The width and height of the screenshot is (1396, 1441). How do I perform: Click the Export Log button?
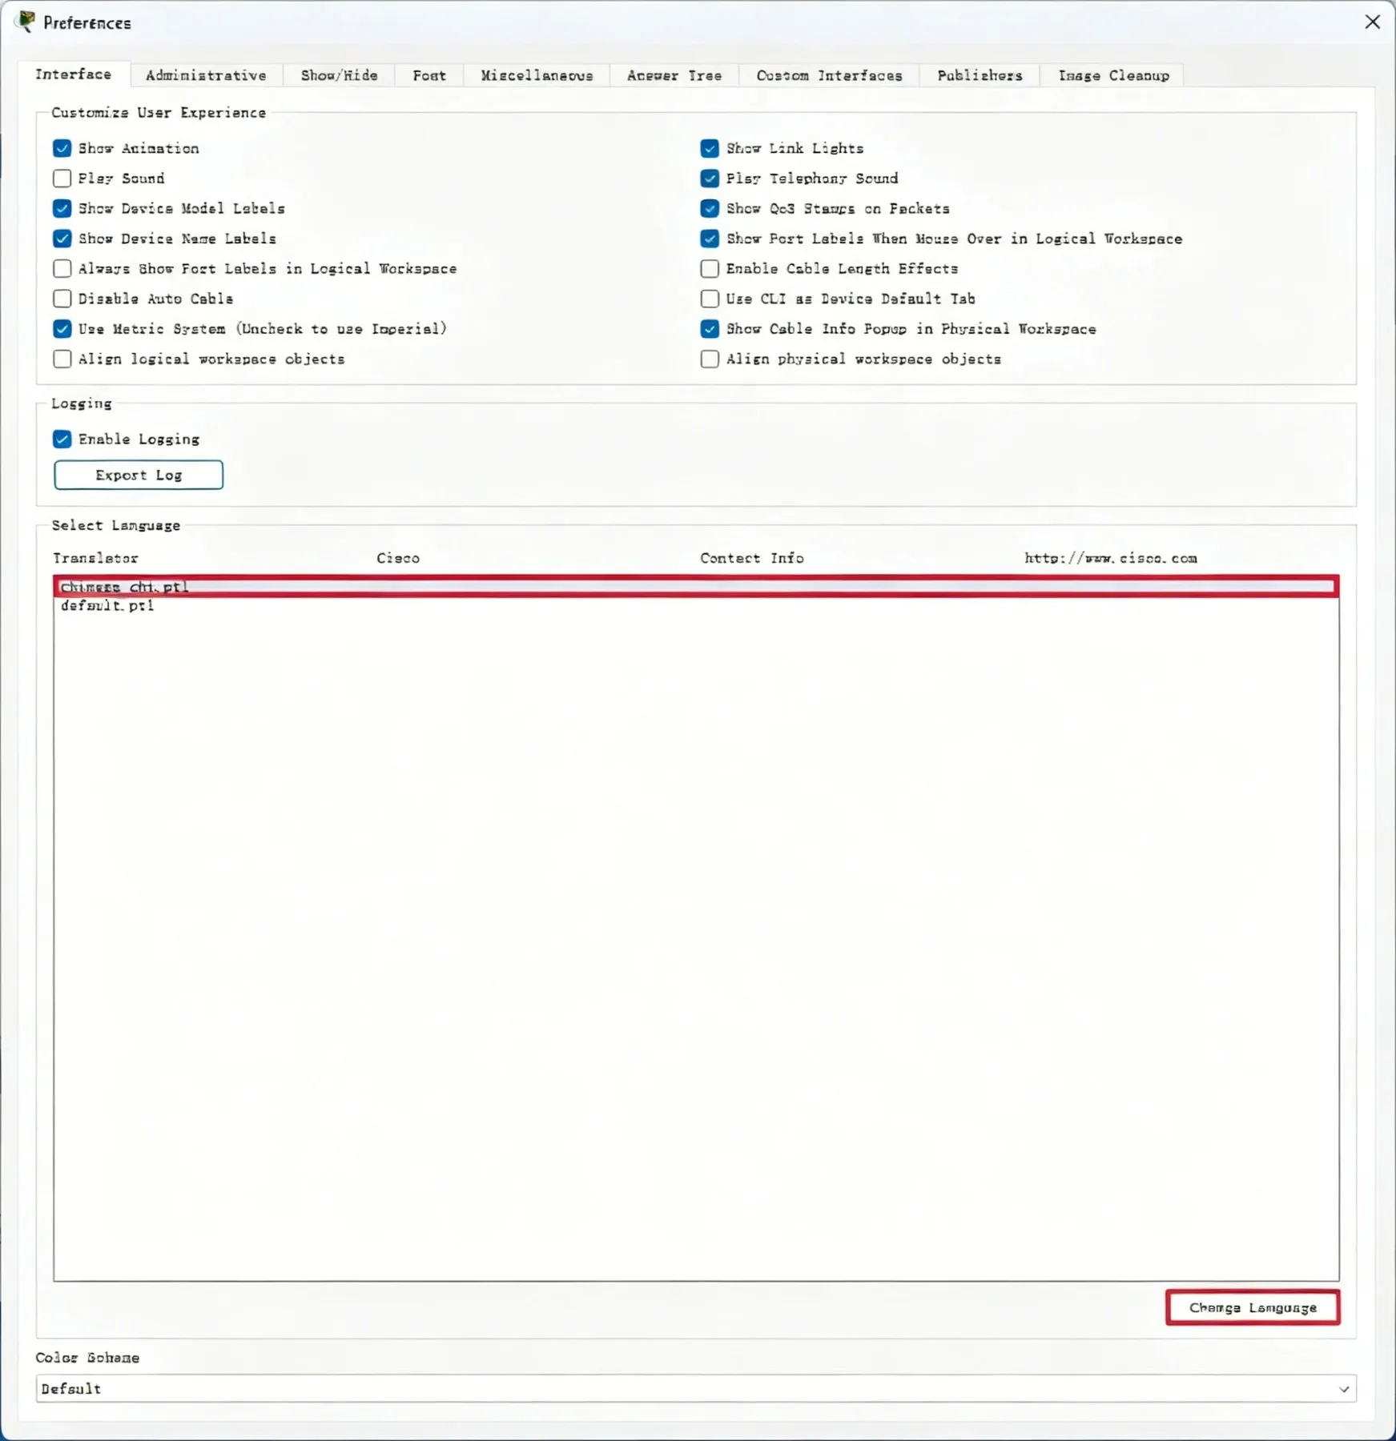(139, 475)
